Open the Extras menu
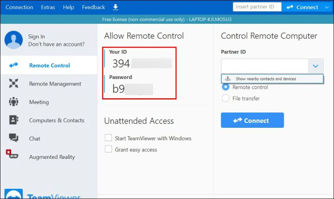334x199 pixels. click(48, 7)
